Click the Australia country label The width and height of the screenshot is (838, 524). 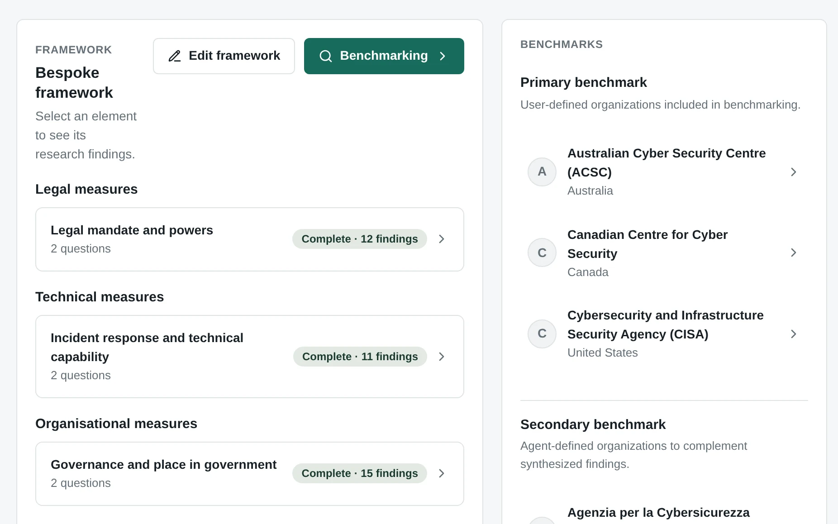point(590,191)
